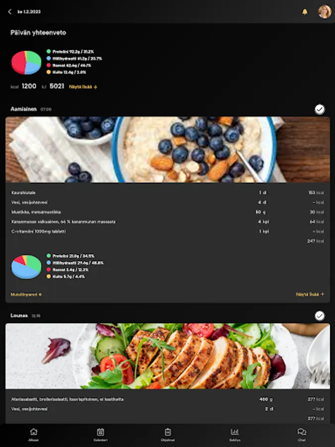Click the Kaurahiutale ingredient row

[x=168, y=193]
